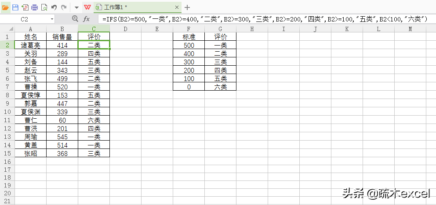Click cell with value 514
The height and width of the screenshot is (205, 436).
pos(62,145)
